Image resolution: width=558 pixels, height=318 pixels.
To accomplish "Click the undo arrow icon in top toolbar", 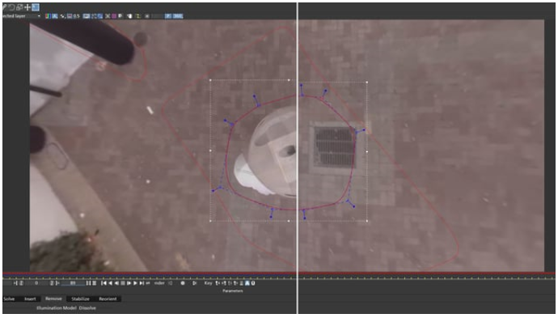I will (x=12, y=7).
